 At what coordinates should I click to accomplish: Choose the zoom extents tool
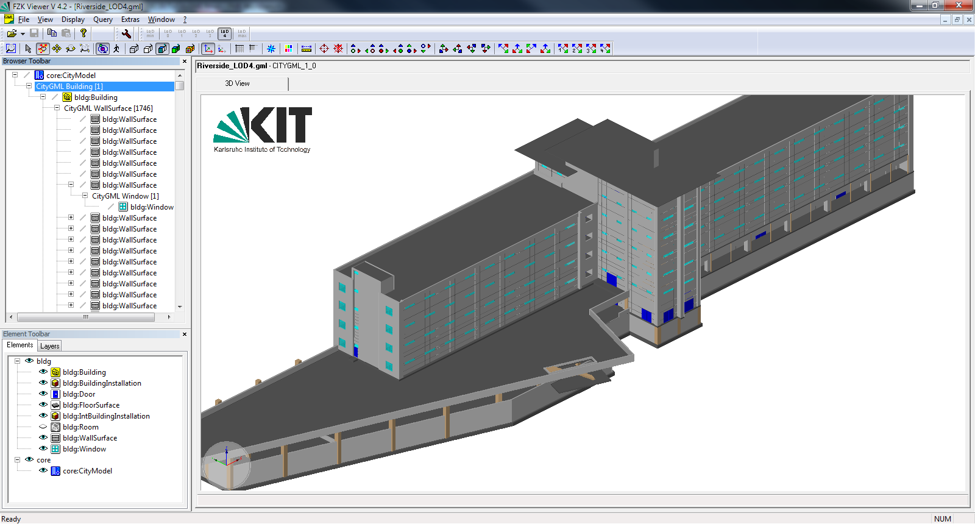[x=85, y=49]
